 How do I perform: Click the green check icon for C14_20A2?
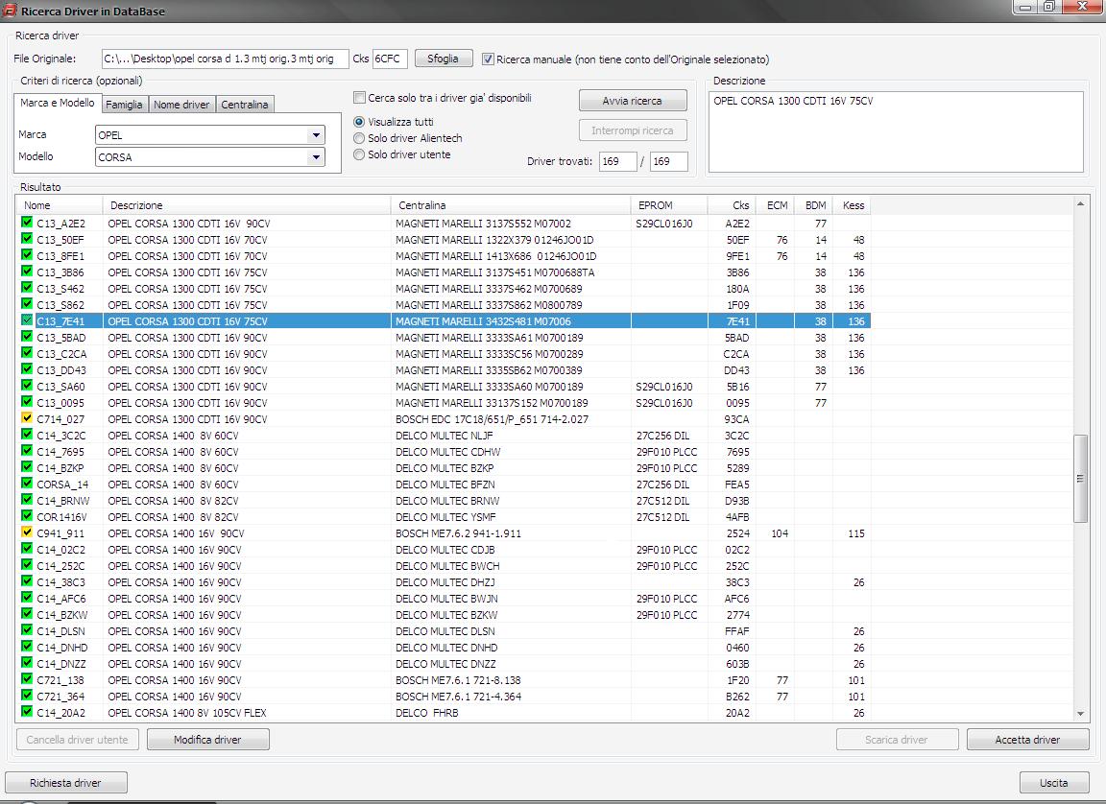[27, 712]
